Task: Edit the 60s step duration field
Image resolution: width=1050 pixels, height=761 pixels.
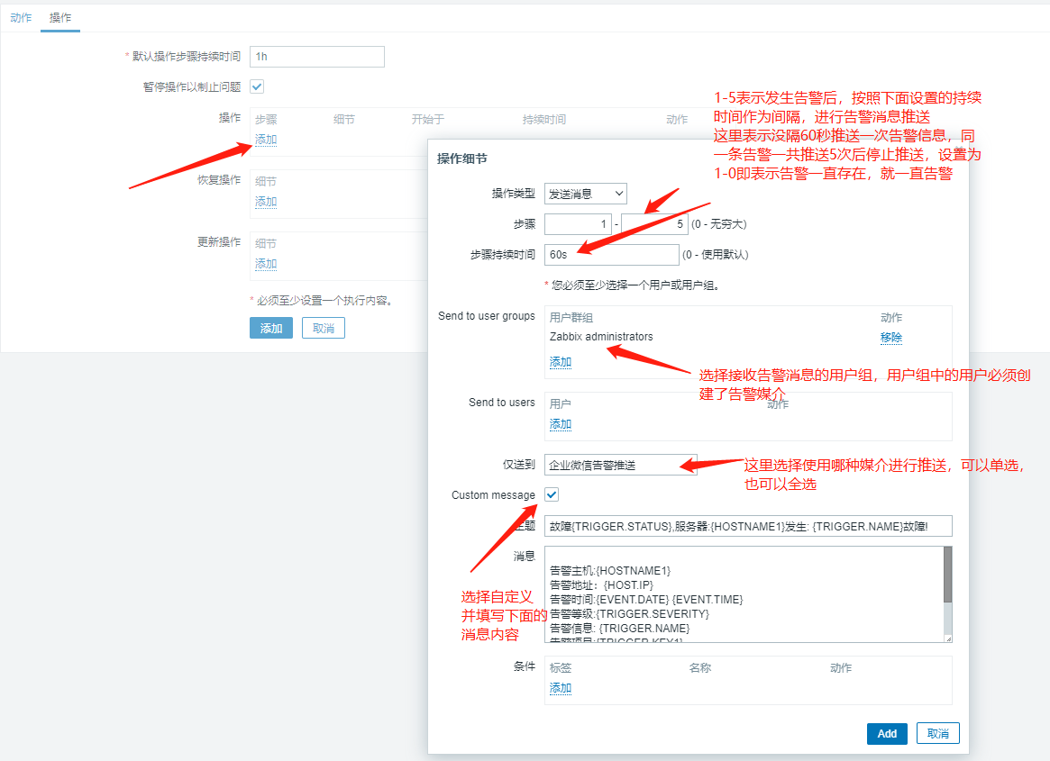Action: click(x=612, y=255)
